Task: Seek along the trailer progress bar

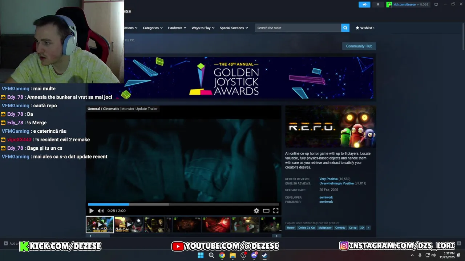Action: [x=183, y=204]
